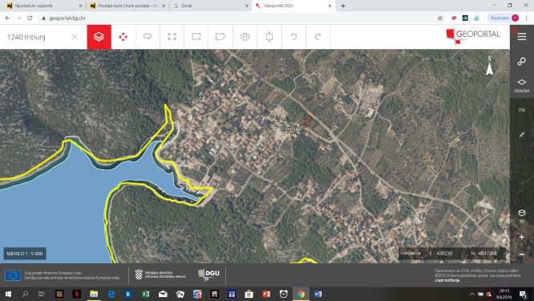The image size is (534, 301).
Task: Open the export/share map tool
Action: click(269, 37)
